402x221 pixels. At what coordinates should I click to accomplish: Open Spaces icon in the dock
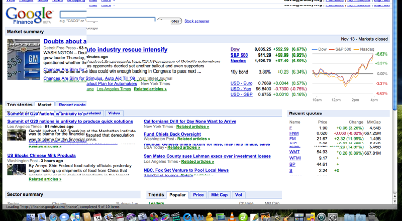coord(299,217)
